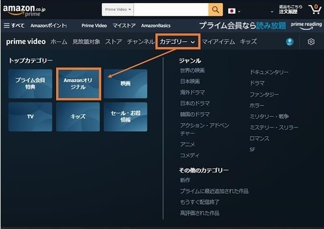Open the キッズ tab in the navigation bar
Viewport: 324px width, 229px height.
point(248,41)
